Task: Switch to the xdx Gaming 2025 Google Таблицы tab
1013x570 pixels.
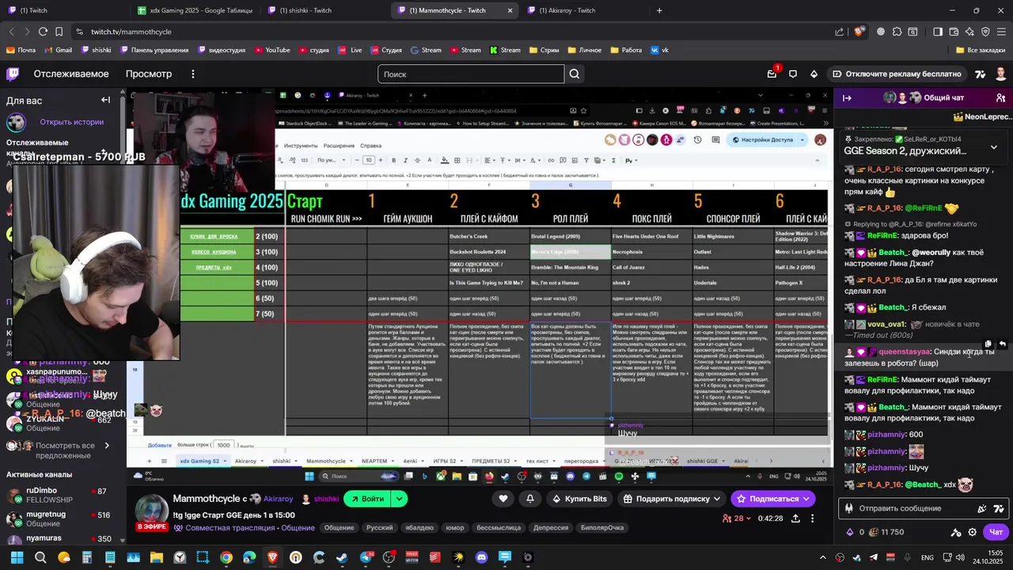Action: [195, 10]
